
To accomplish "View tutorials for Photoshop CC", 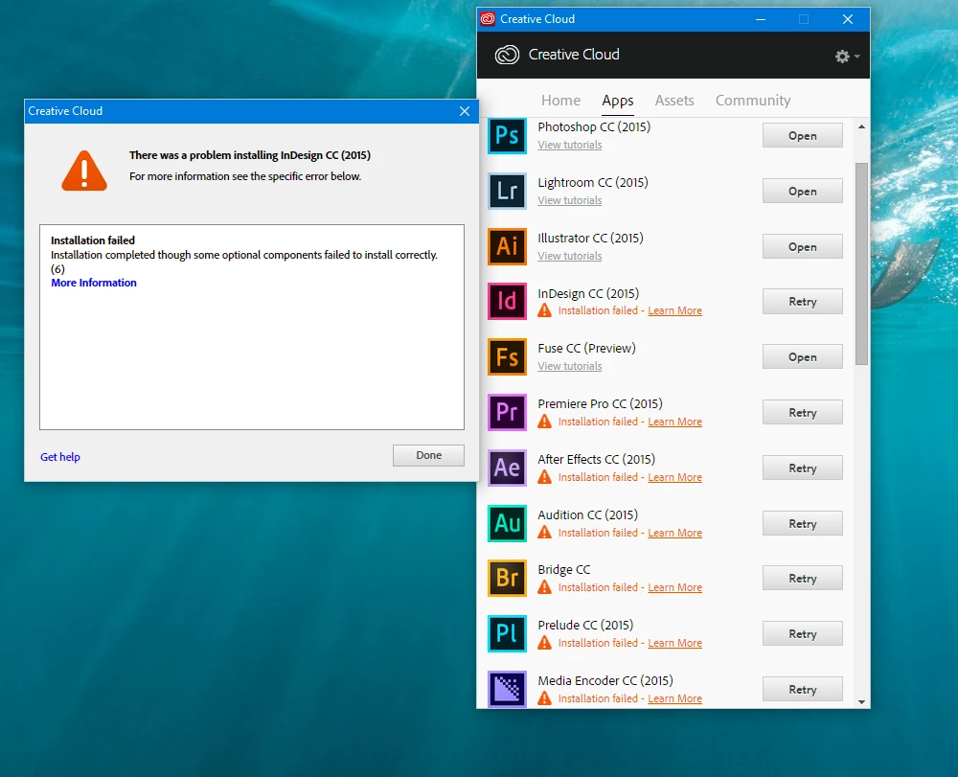I will [x=569, y=145].
